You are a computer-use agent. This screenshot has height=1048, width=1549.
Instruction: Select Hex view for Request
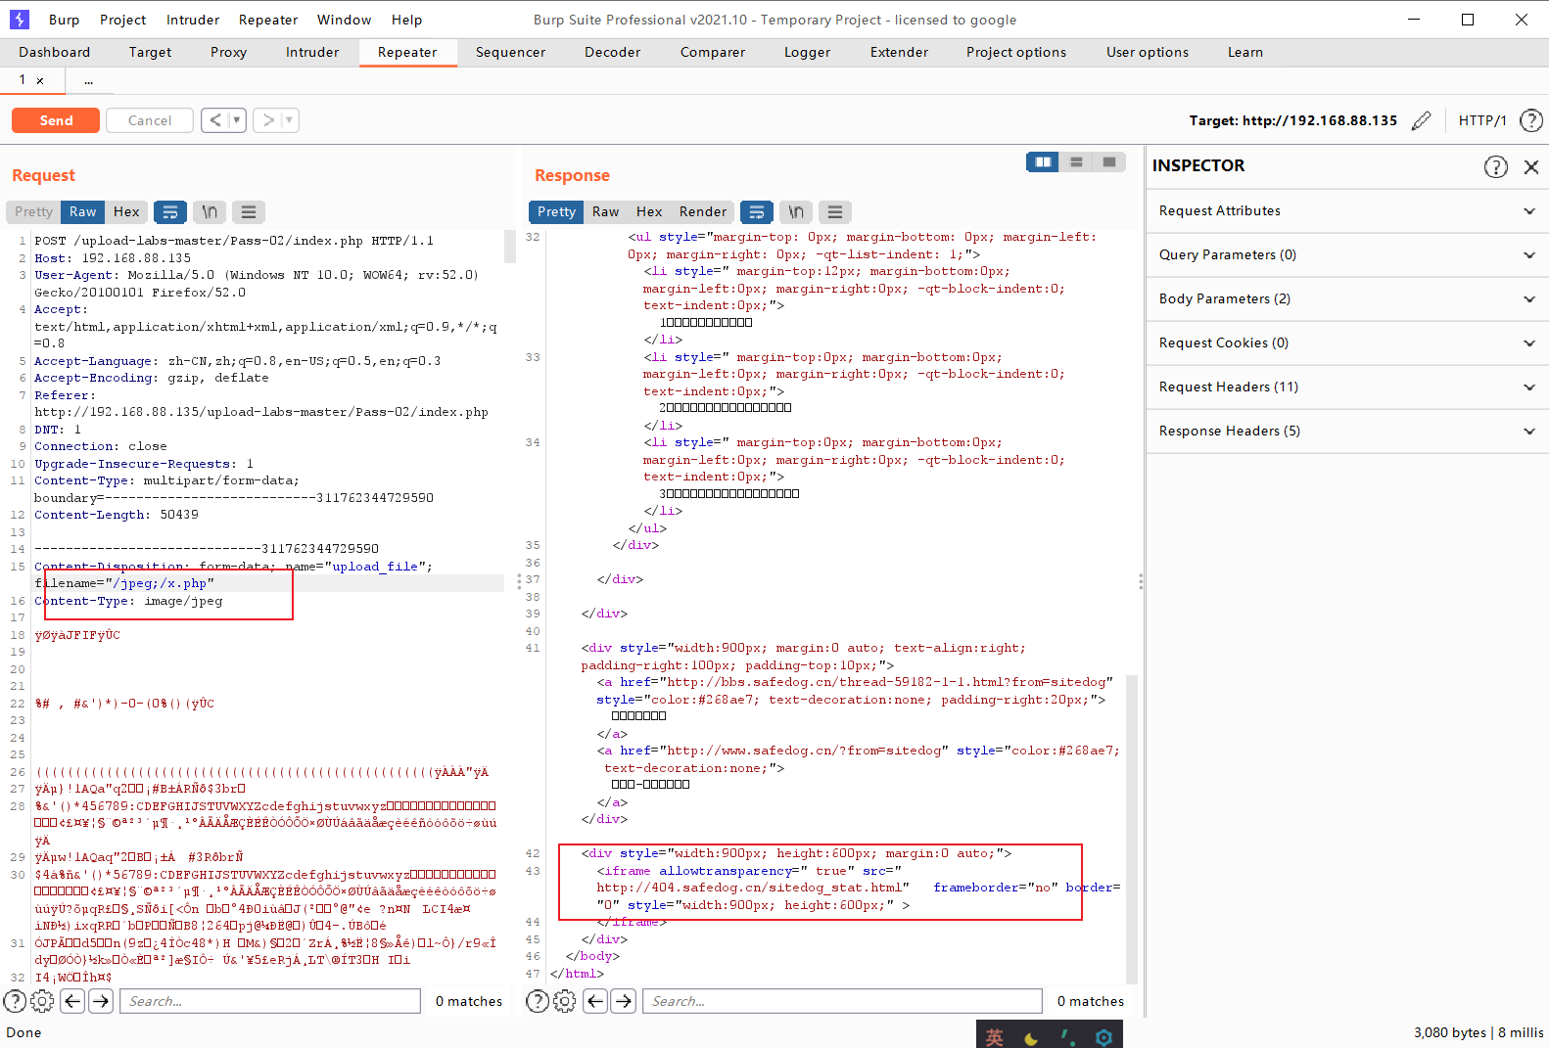[126, 211]
